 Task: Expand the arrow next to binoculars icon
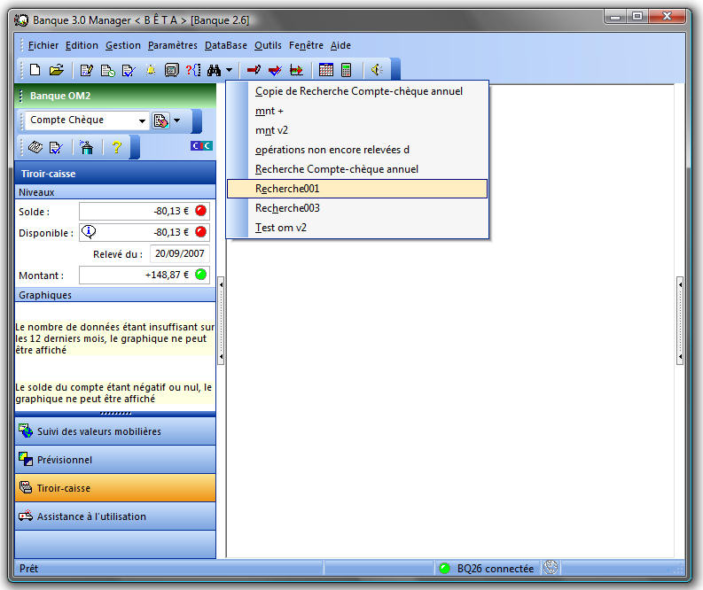229,70
